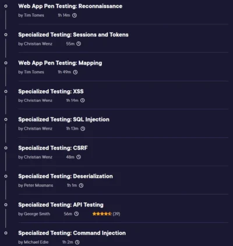Click the clock icon next to 1h 2m
The height and width of the screenshot is (246, 233).
[77, 242]
